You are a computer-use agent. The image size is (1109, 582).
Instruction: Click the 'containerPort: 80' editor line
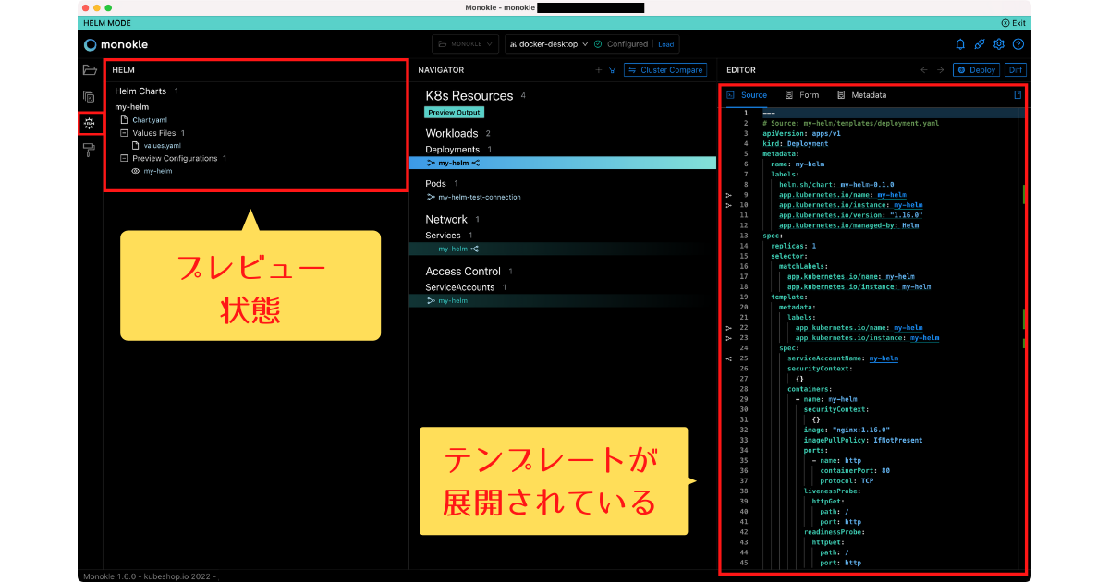(857, 470)
